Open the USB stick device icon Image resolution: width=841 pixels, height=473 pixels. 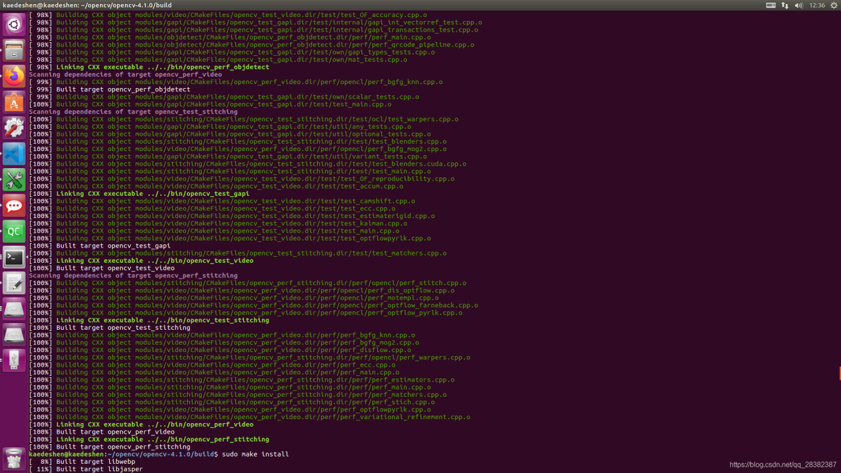click(x=14, y=361)
